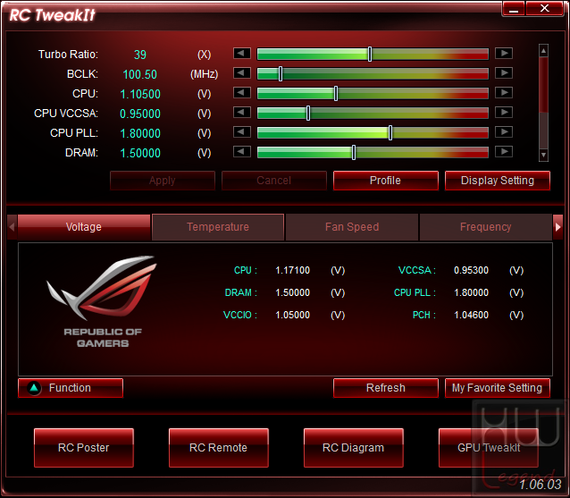This screenshot has width=570, height=498.
Task: Open GPU TweakIt
Action: [488, 447]
